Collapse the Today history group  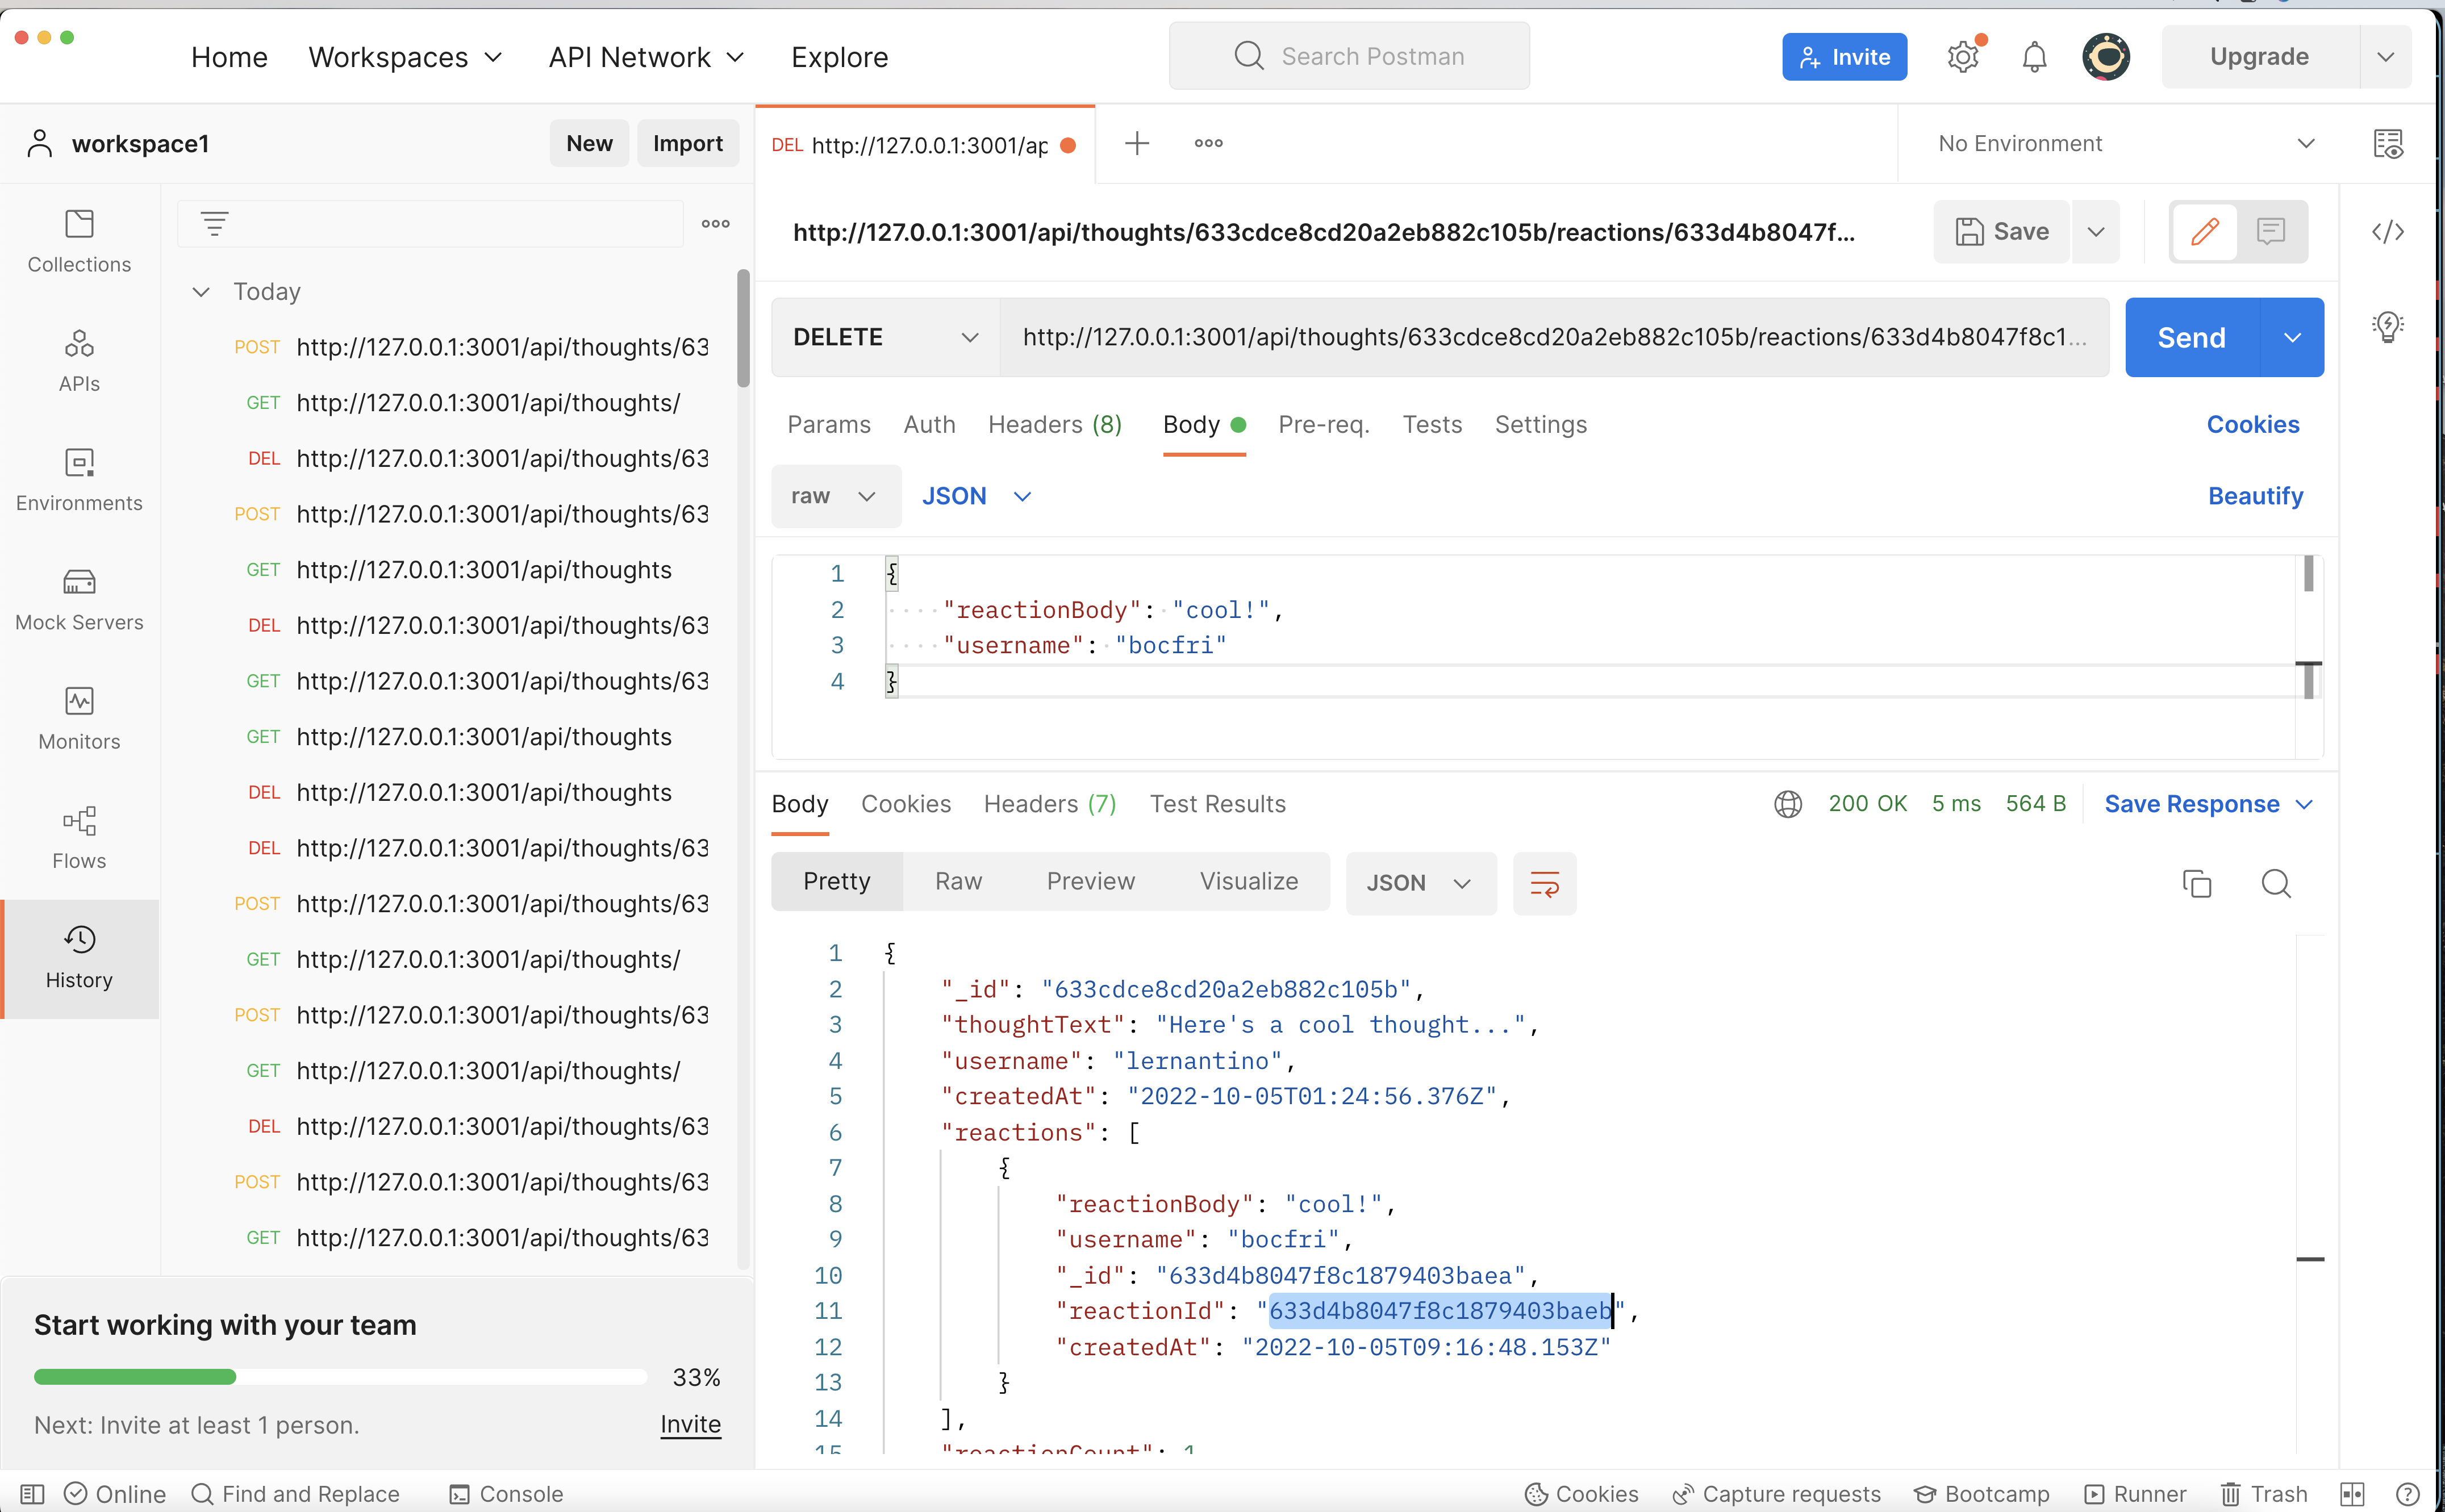(x=201, y=291)
